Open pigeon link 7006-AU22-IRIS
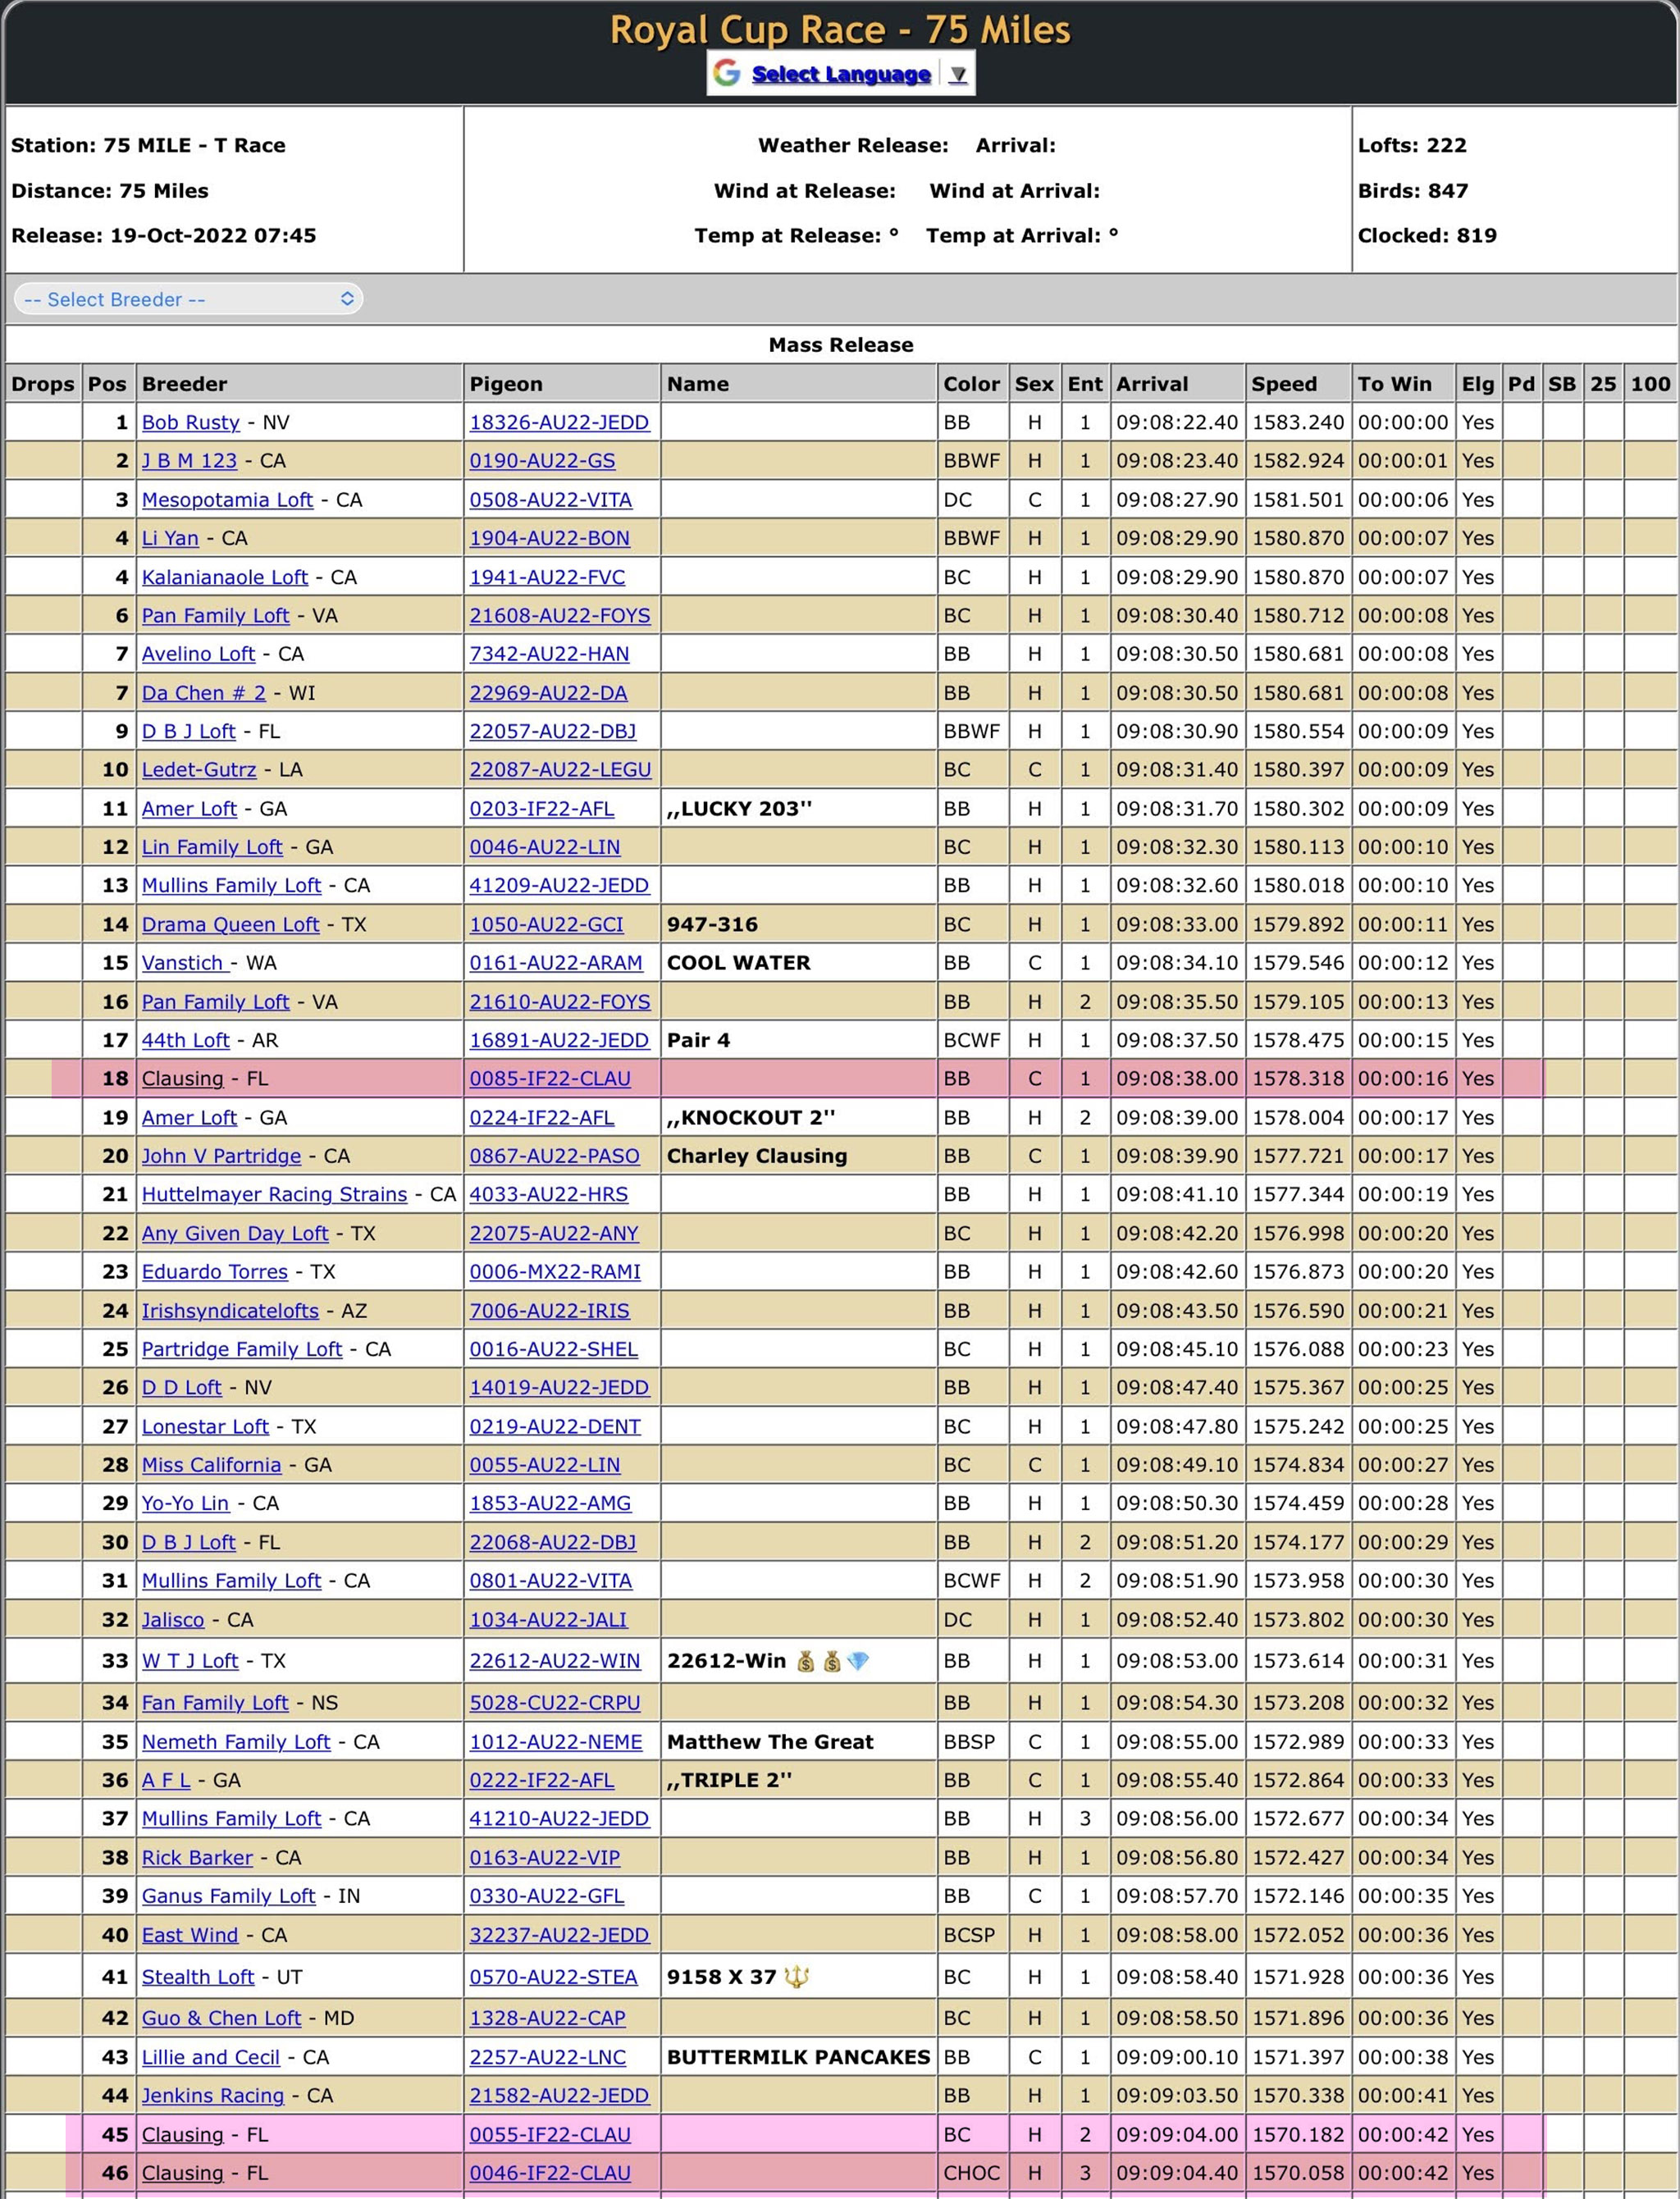This screenshot has width=1680, height=2199. pyautogui.click(x=550, y=1311)
